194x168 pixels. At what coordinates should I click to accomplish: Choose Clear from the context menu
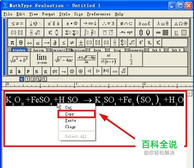point(77,126)
